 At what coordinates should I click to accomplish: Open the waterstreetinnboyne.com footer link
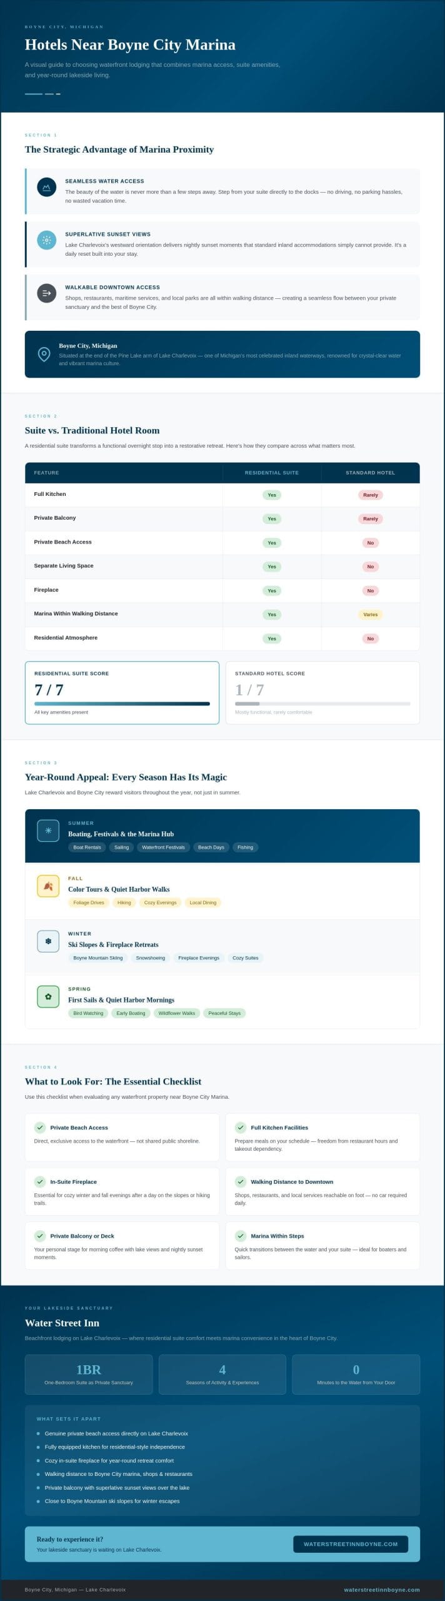click(x=382, y=1589)
